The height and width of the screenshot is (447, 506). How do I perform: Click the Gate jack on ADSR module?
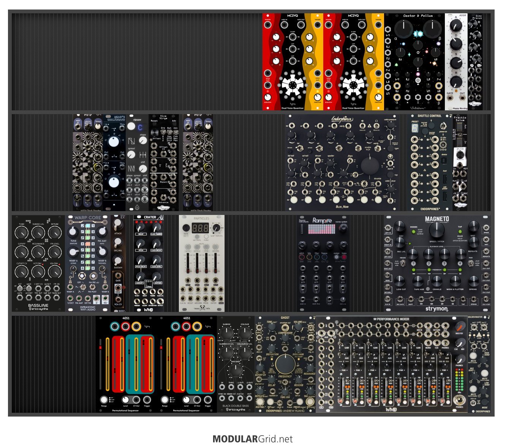click(x=450, y=99)
